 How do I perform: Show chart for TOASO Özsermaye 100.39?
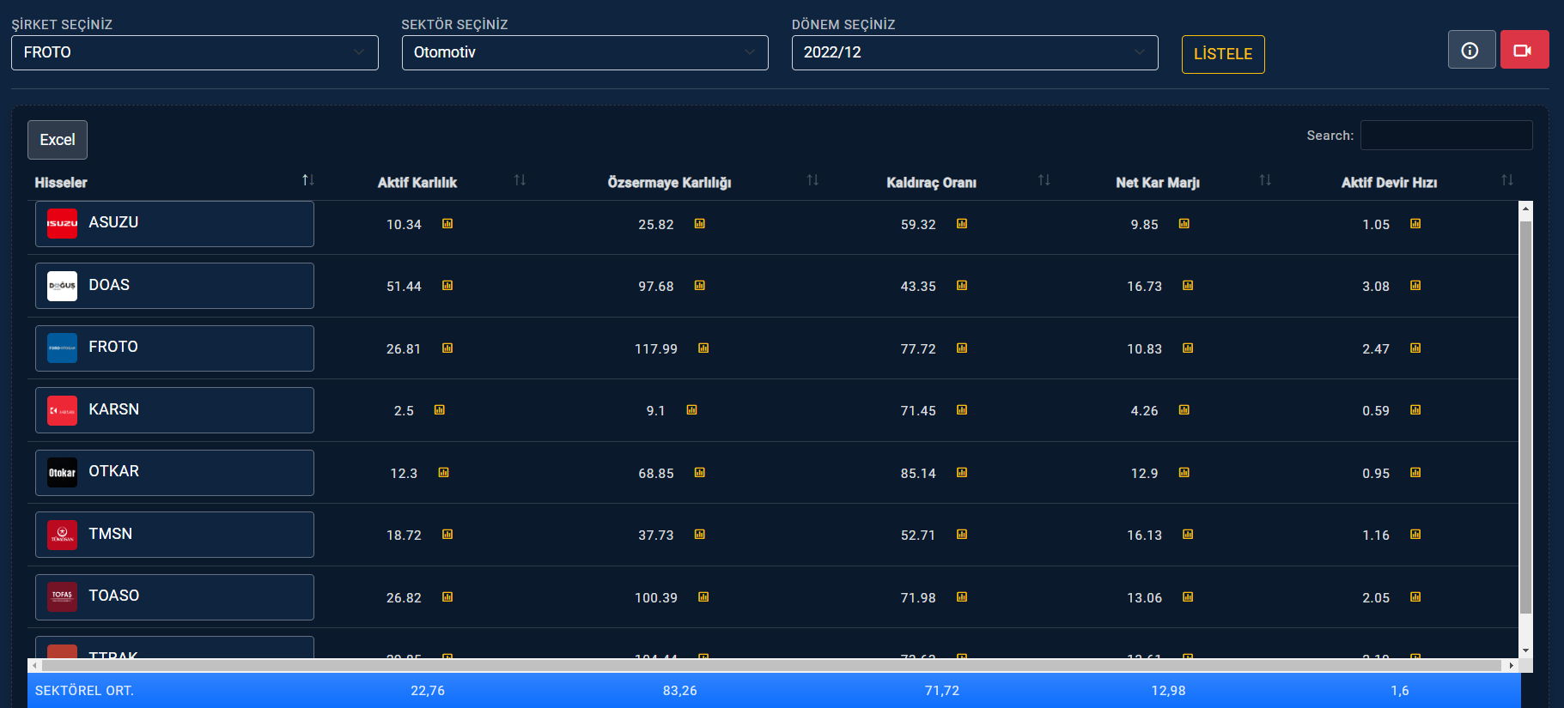tap(703, 597)
